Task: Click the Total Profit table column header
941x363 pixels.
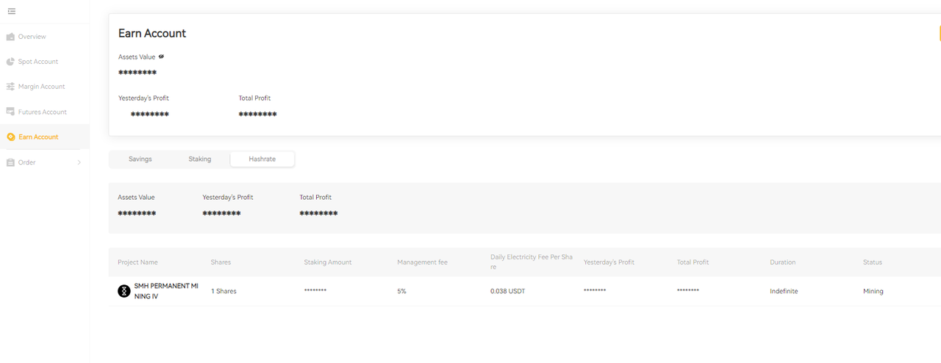Action: tap(693, 262)
